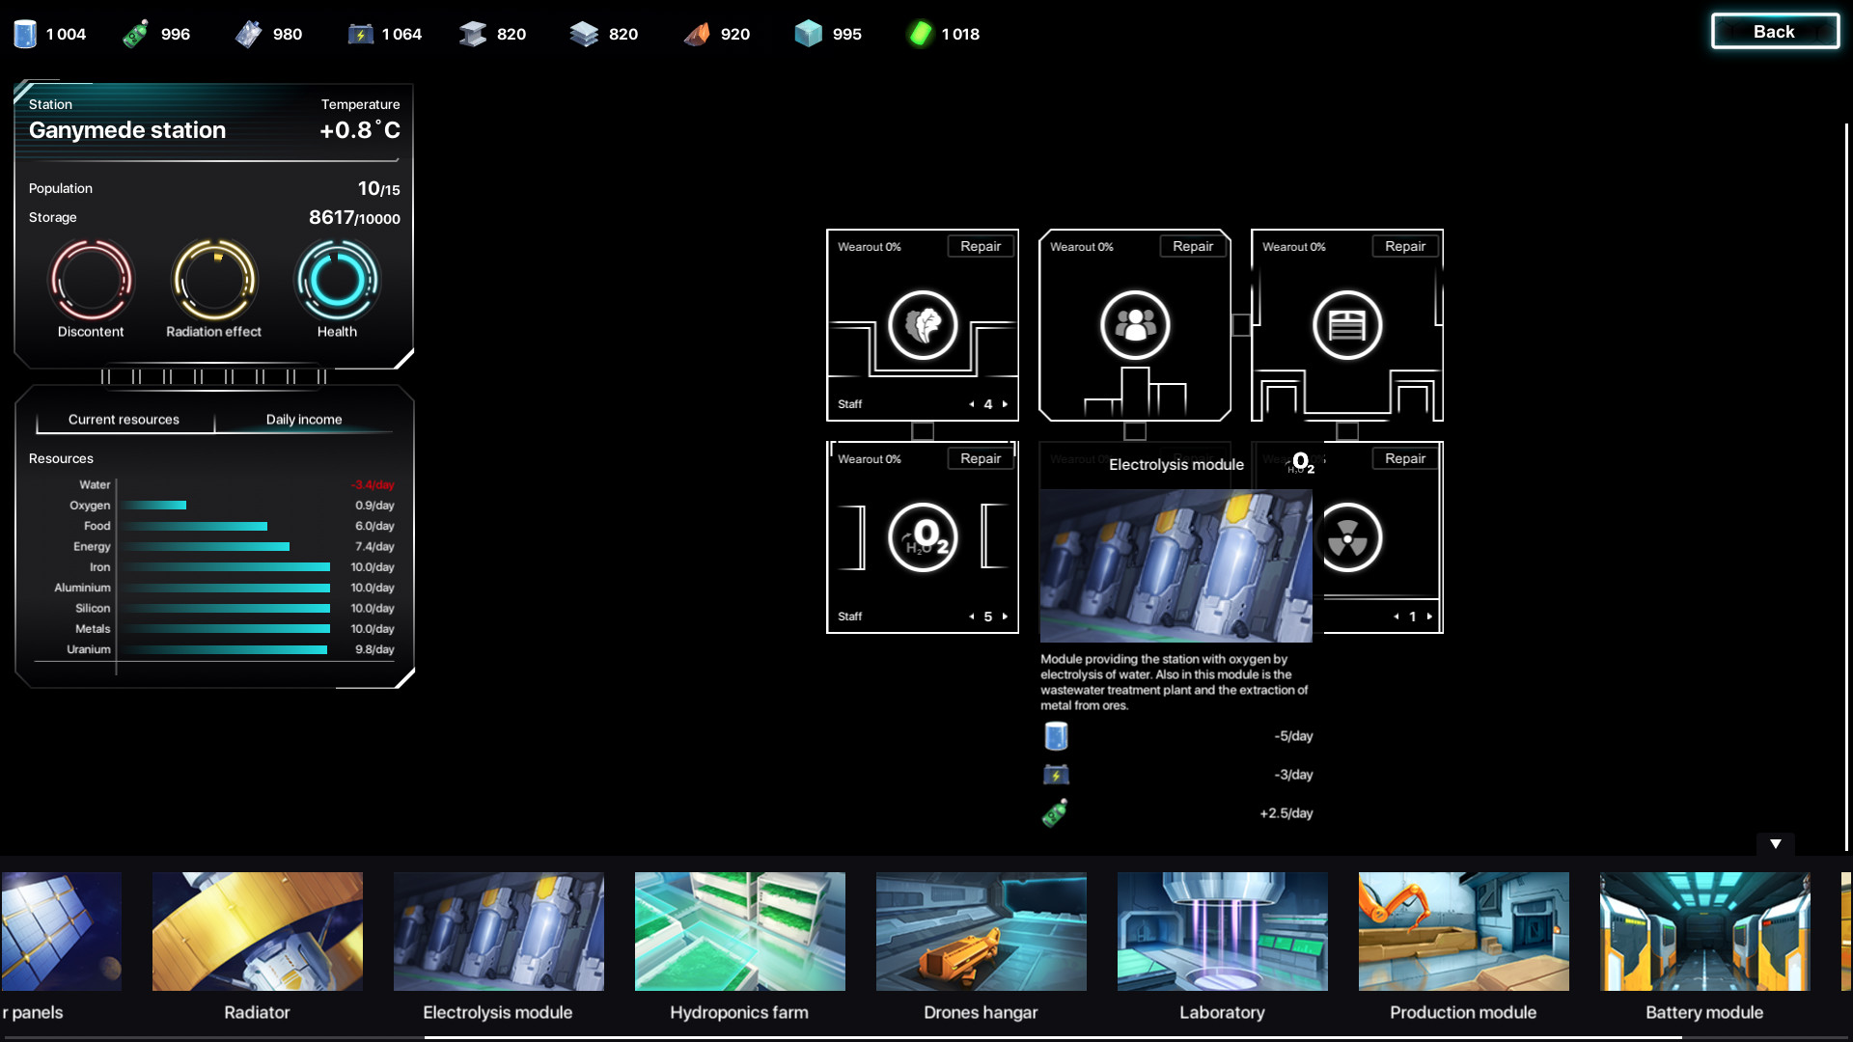Switch to the Current resources tab
This screenshot has height=1042, width=1853.
click(123, 419)
